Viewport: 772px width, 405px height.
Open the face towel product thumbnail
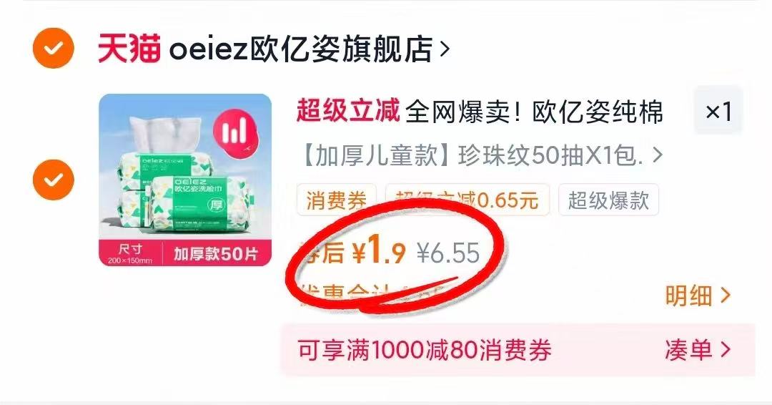(x=185, y=180)
